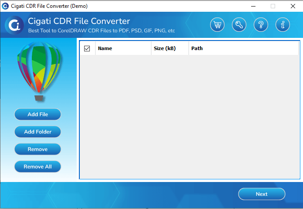Click the Cigati logo in header
The image size is (303, 209).
pyautogui.click(x=14, y=25)
